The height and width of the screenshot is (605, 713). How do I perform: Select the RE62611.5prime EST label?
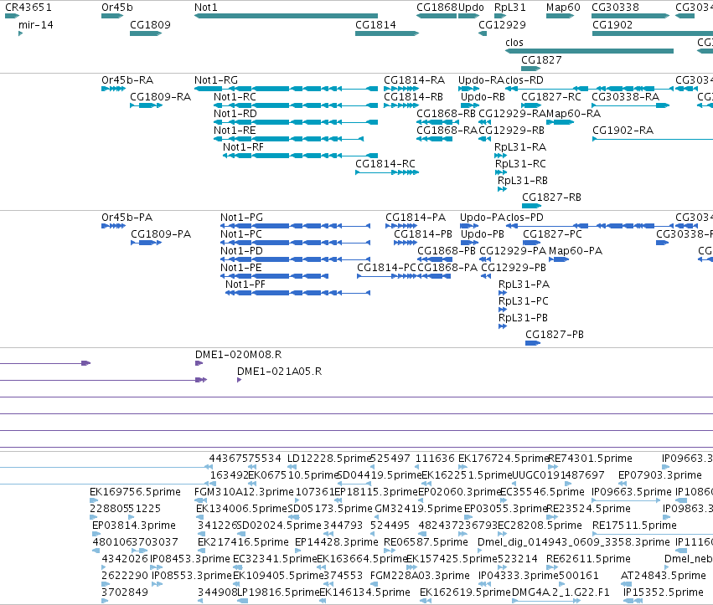tap(588, 559)
